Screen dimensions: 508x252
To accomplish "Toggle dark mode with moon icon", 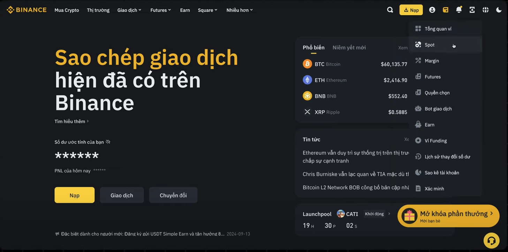I will (499, 10).
